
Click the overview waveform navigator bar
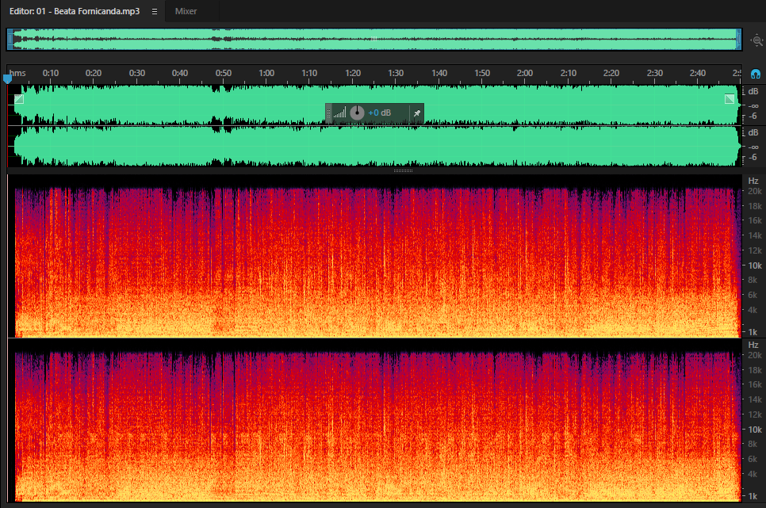pyautogui.click(x=374, y=40)
